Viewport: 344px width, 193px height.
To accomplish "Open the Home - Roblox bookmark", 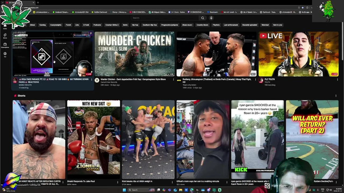I will point(177,12).
